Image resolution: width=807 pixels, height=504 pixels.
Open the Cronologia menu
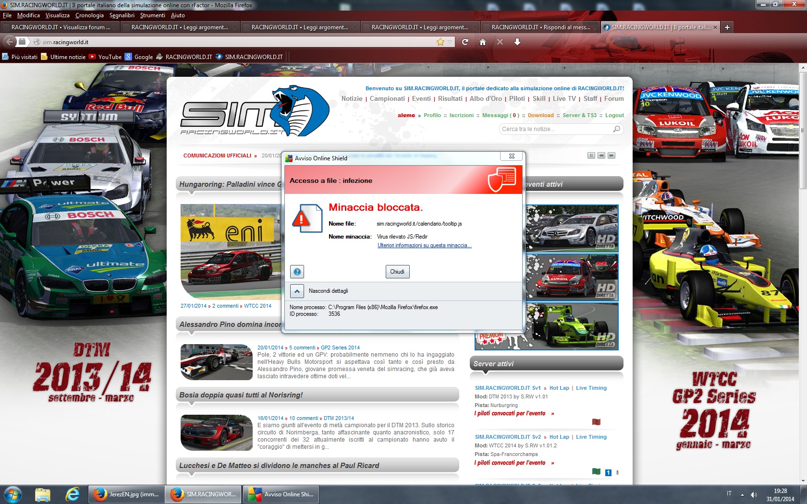[x=89, y=15]
